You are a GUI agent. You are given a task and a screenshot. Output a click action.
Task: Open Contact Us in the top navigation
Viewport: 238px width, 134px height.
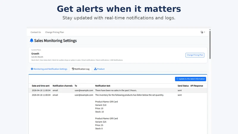[x=36, y=32]
